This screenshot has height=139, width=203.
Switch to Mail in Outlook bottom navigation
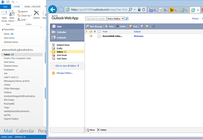pos(8,131)
